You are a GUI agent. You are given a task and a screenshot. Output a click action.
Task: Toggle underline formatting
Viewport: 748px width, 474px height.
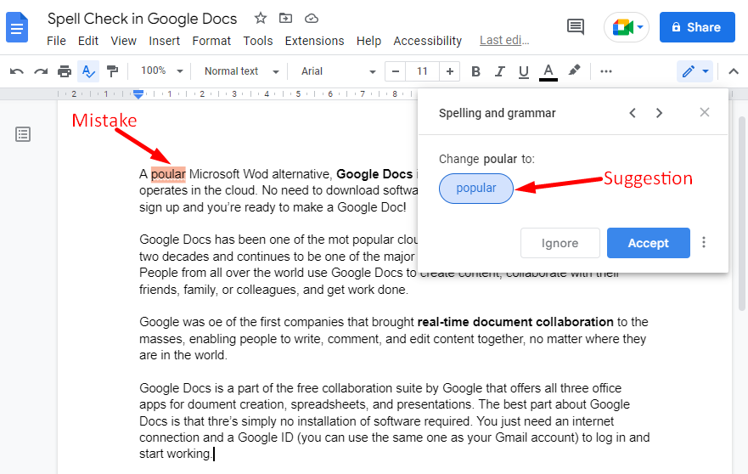pyautogui.click(x=523, y=71)
